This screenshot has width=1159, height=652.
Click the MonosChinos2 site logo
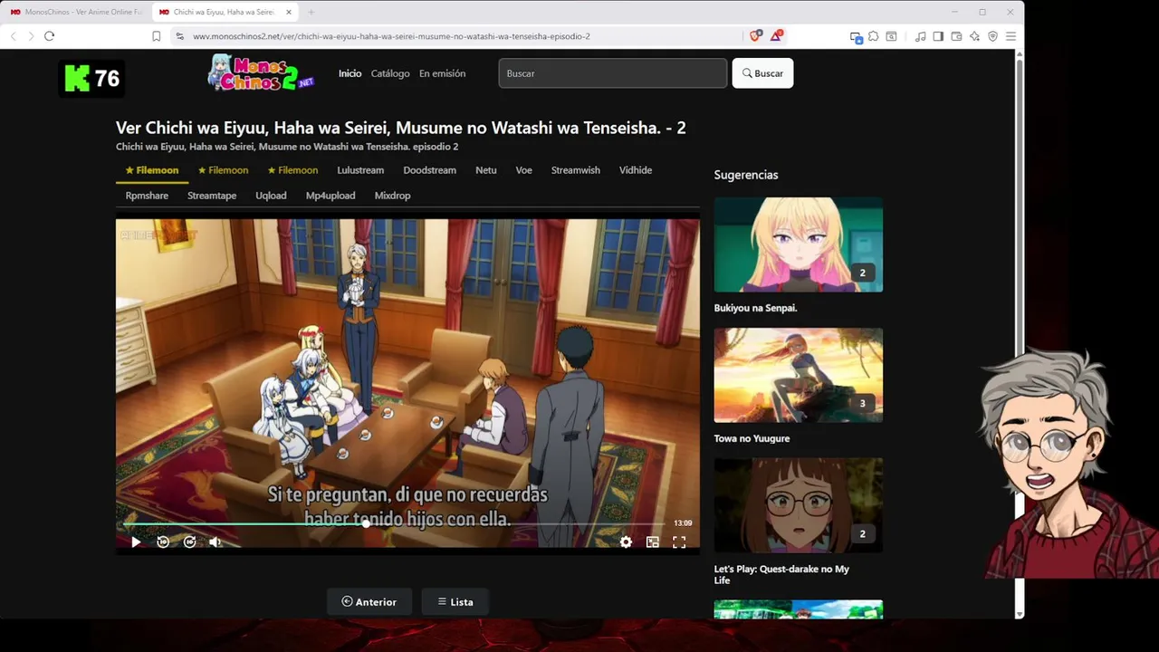pos(261,72)
